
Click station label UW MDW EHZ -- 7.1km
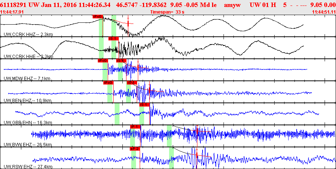27,79
